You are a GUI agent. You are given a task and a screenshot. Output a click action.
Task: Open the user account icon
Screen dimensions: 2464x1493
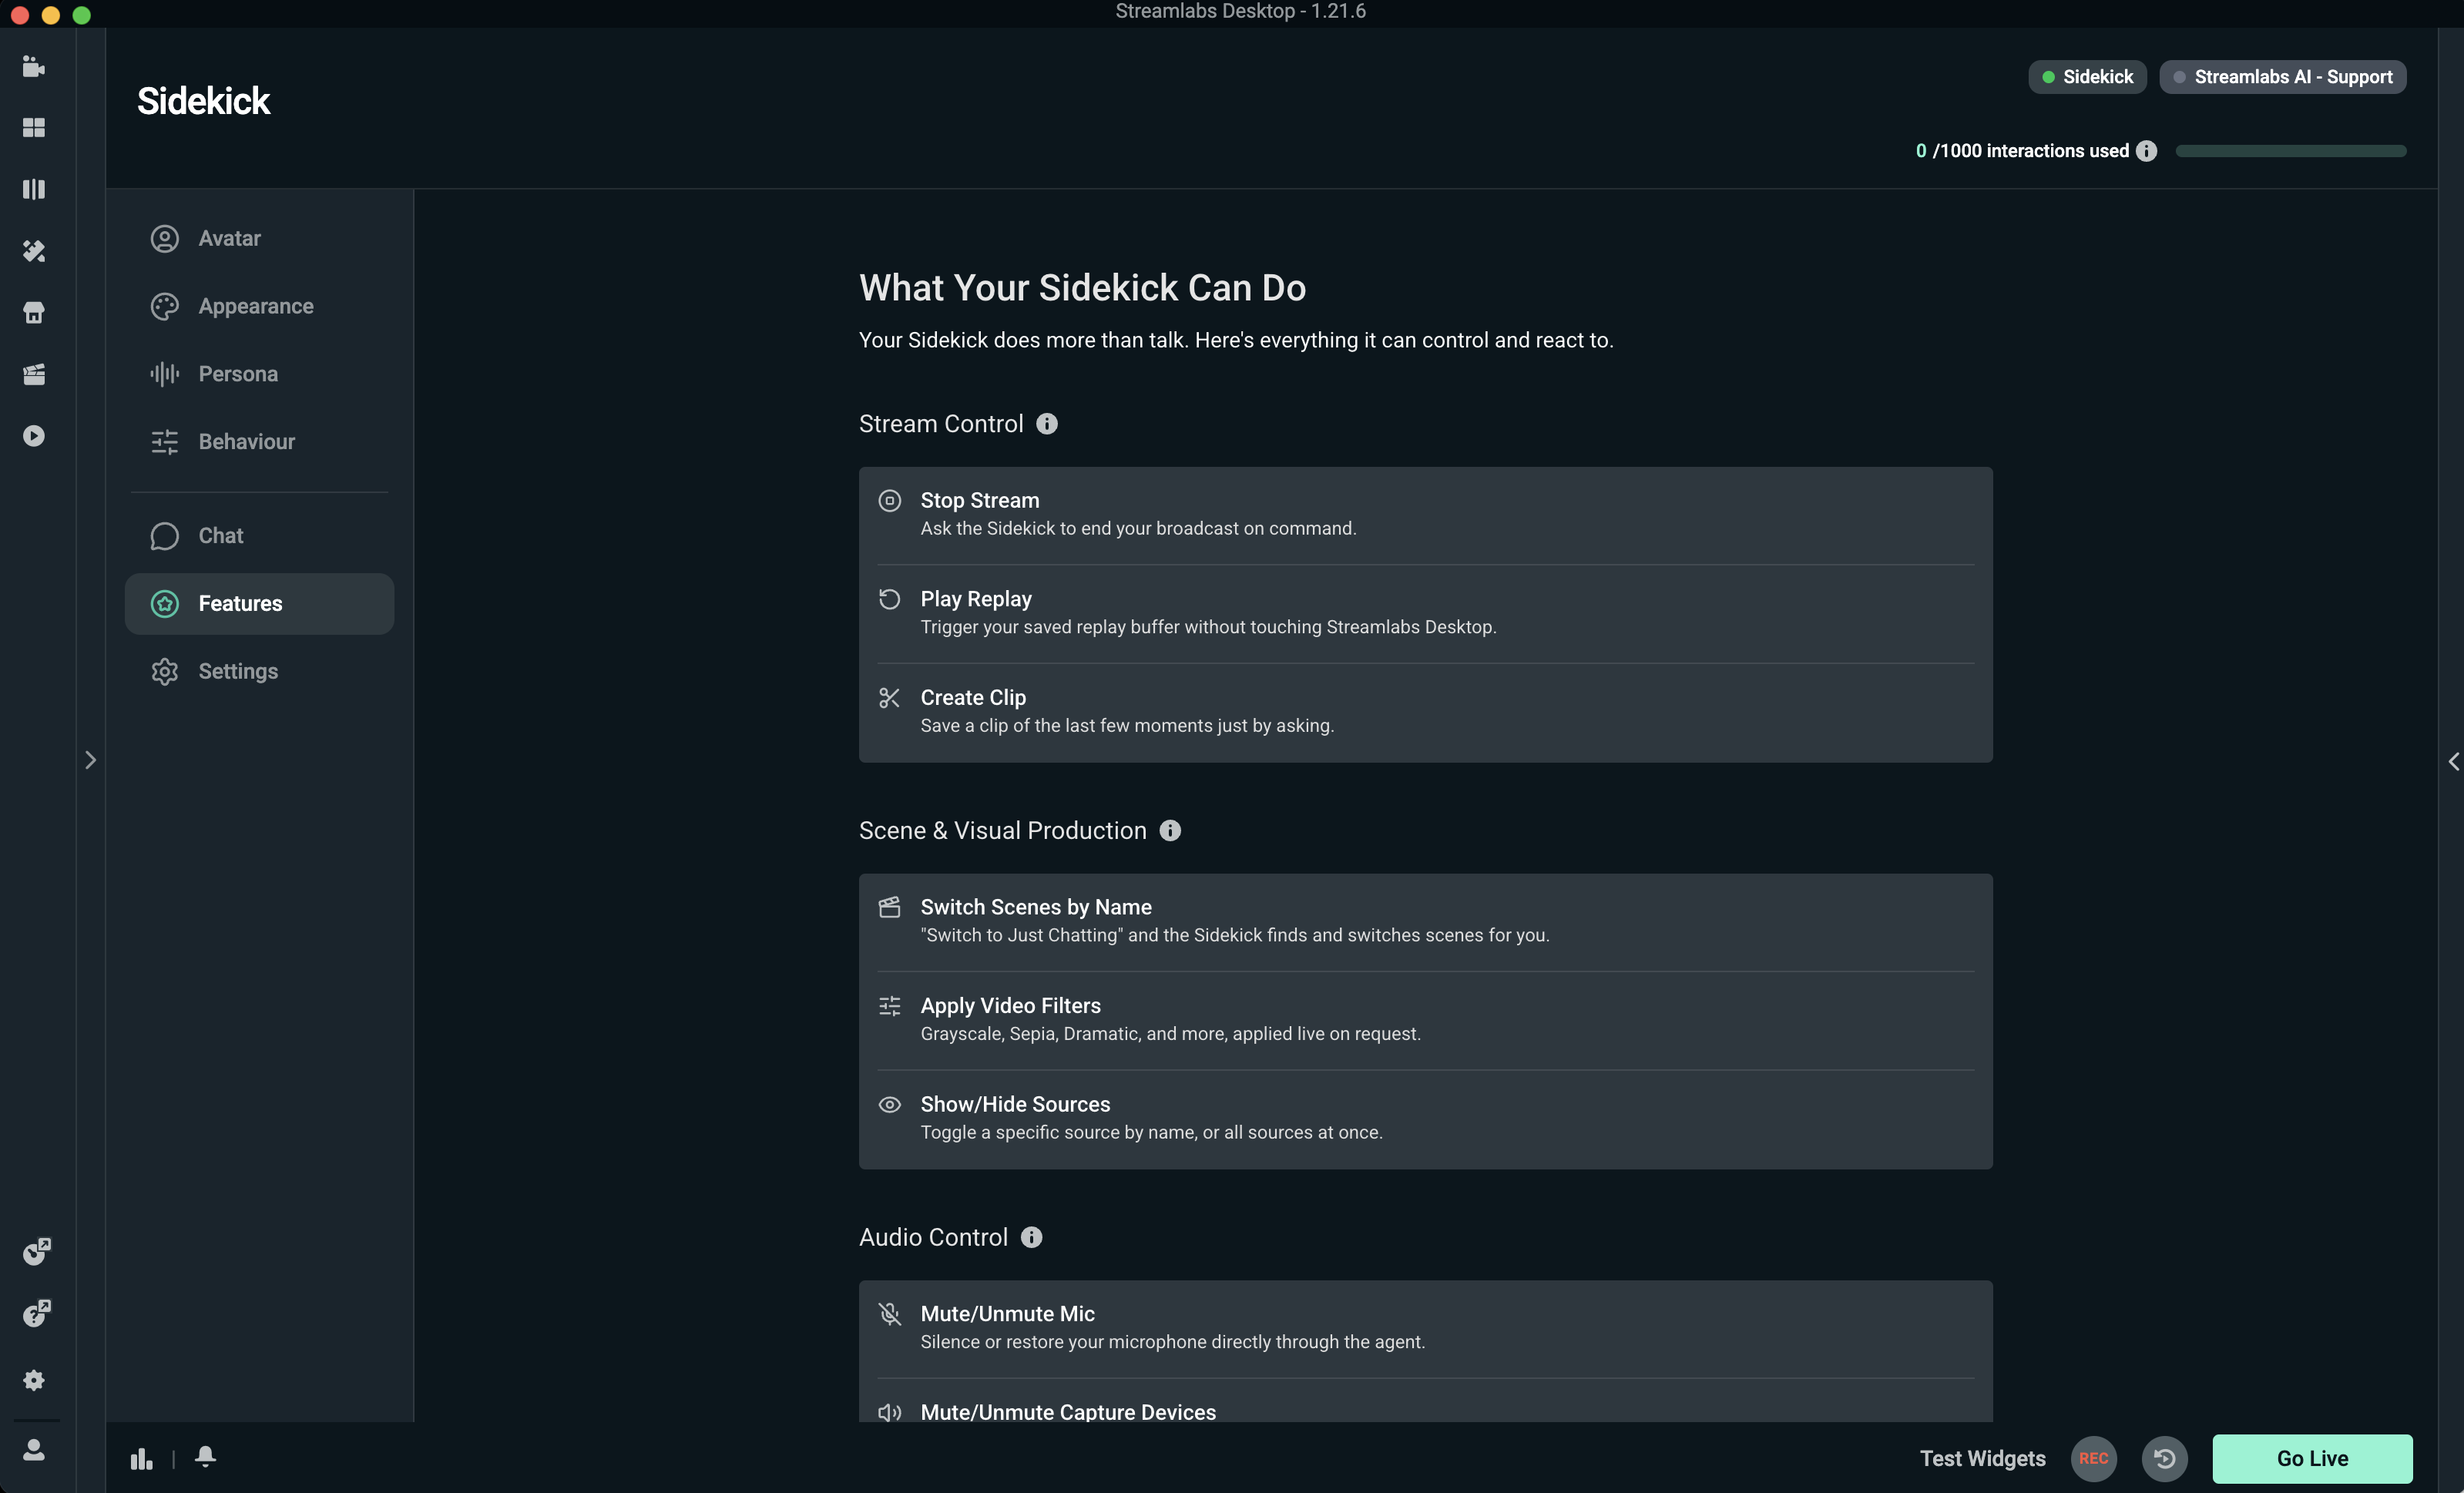coord(34,1449)
